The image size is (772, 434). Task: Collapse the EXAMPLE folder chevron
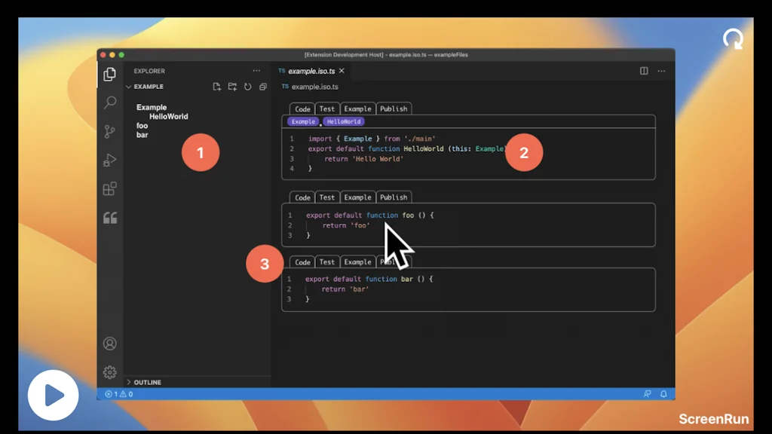pos(129,87)
